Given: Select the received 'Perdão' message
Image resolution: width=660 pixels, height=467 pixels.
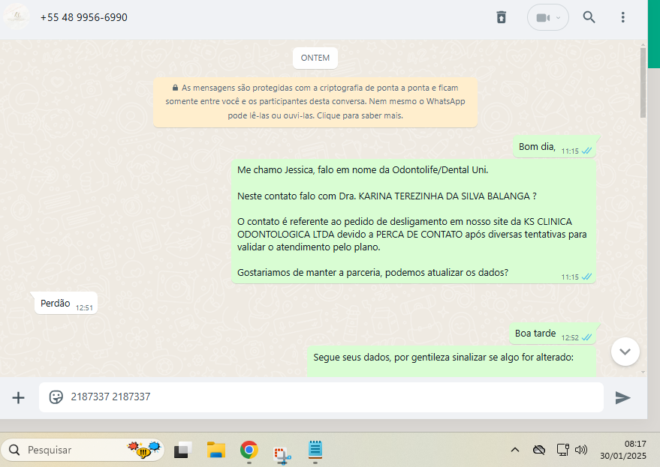Looking at the screenshot, I should [66, 303].
